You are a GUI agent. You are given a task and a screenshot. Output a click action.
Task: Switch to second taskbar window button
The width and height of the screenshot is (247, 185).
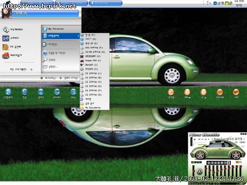[x=71, y=3]
